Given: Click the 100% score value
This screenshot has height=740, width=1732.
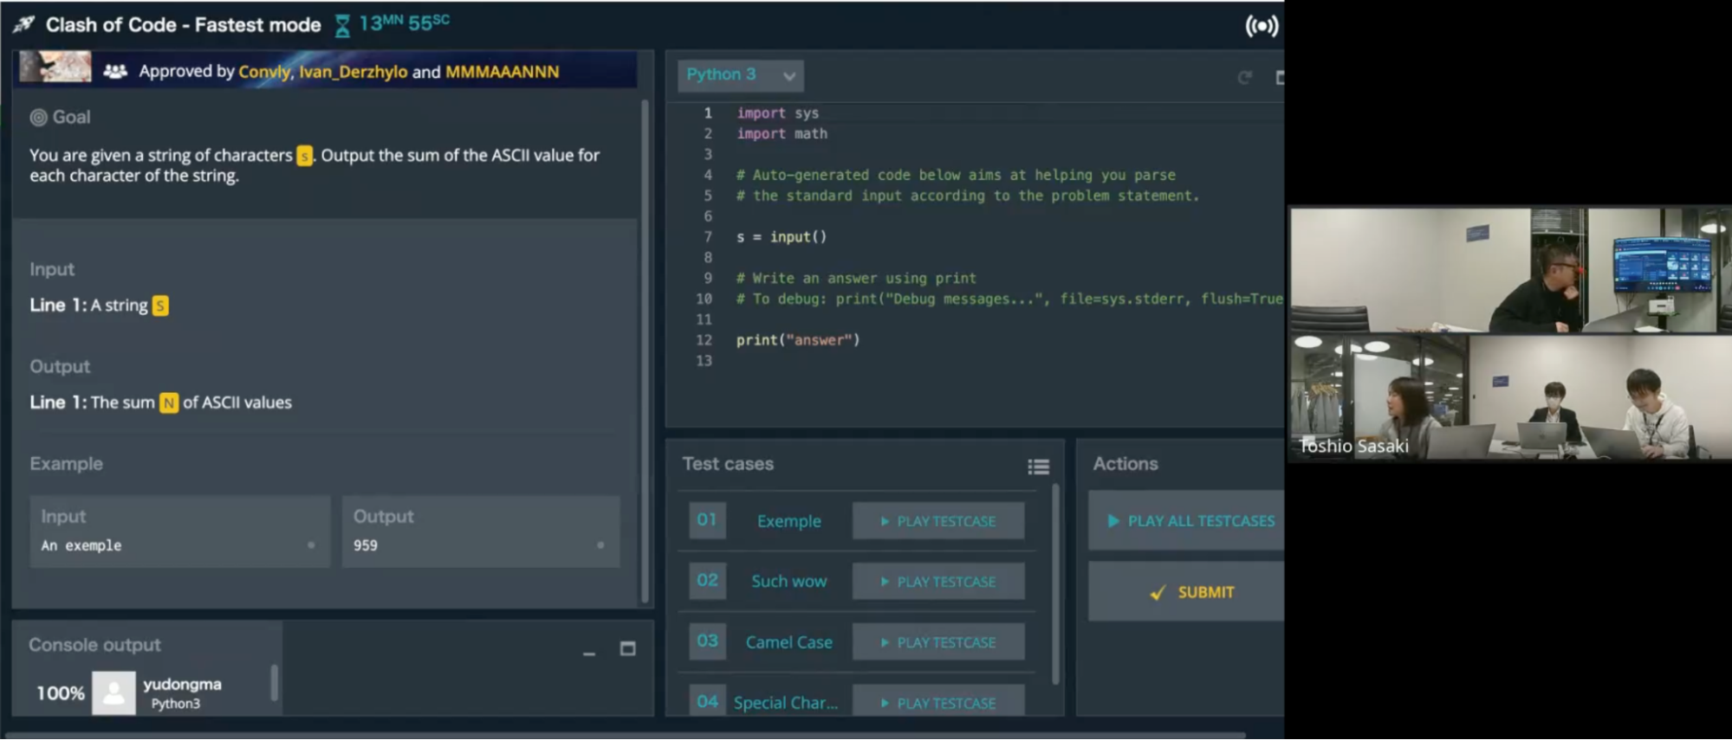Looking at the screenshot, I should click(61, 693).
